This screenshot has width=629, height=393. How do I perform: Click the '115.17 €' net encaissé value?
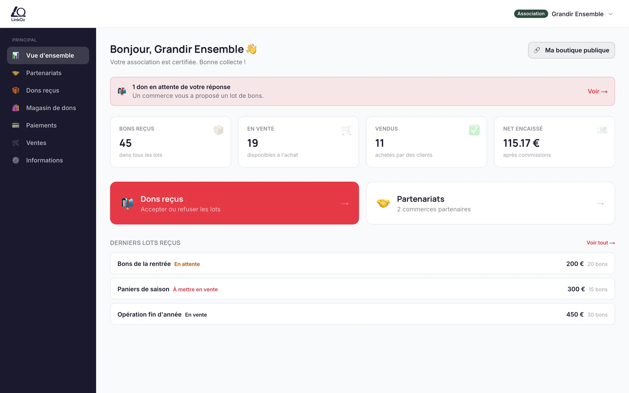[x=521, y=143]
